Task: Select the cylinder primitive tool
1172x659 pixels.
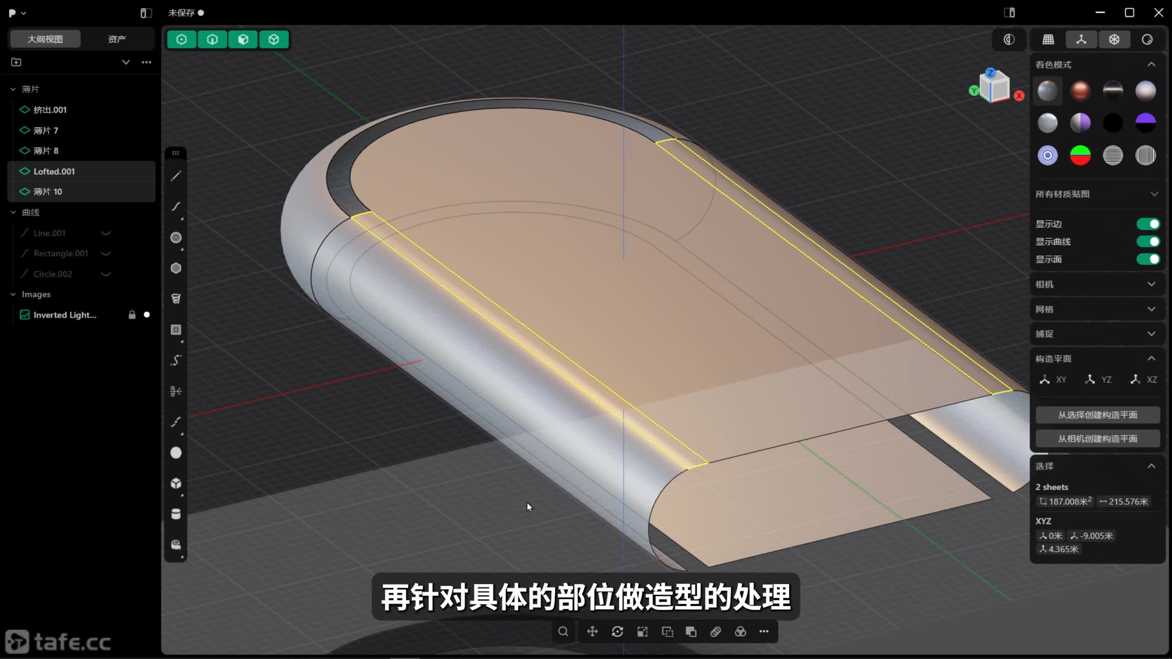Action: point(176,514)
